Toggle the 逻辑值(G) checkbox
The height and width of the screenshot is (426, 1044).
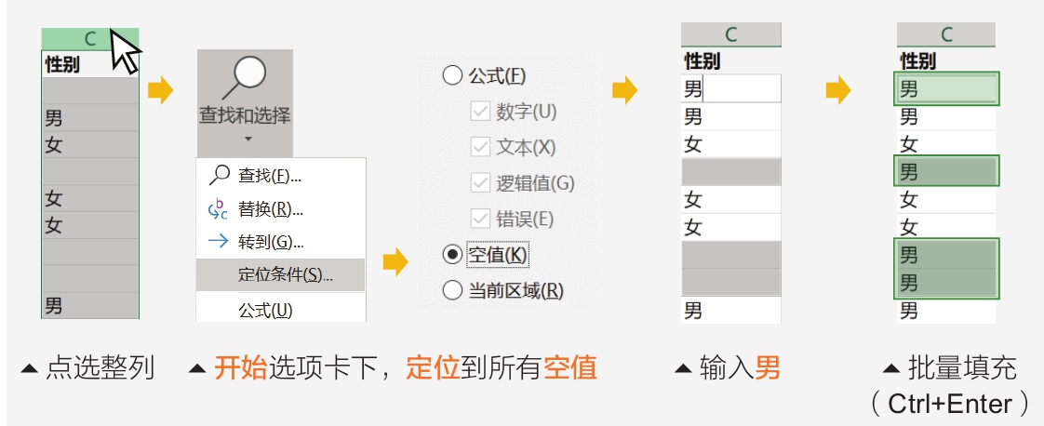tap(480, 183)
